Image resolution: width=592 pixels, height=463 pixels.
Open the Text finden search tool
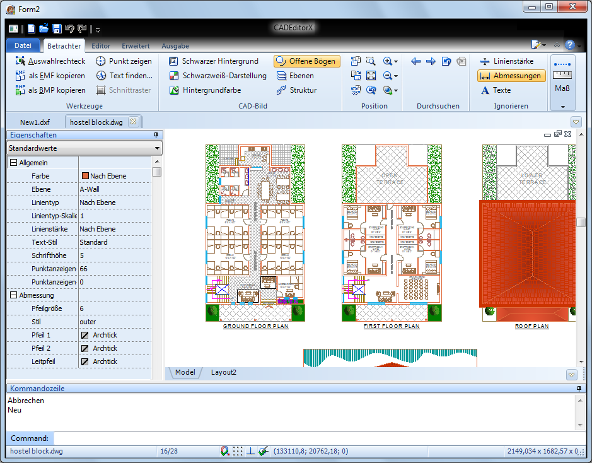[124, 76]
